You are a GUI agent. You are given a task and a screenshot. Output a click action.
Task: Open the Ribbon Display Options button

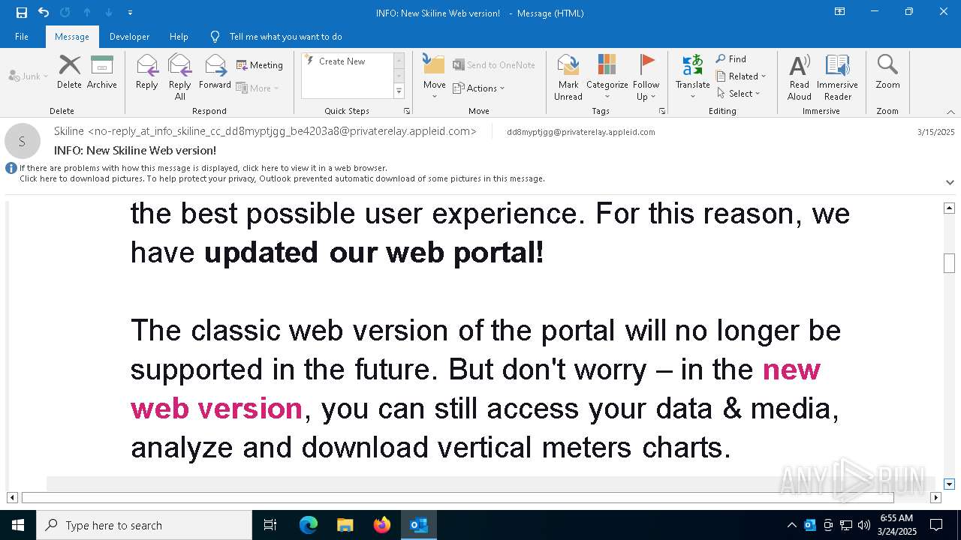840,12
